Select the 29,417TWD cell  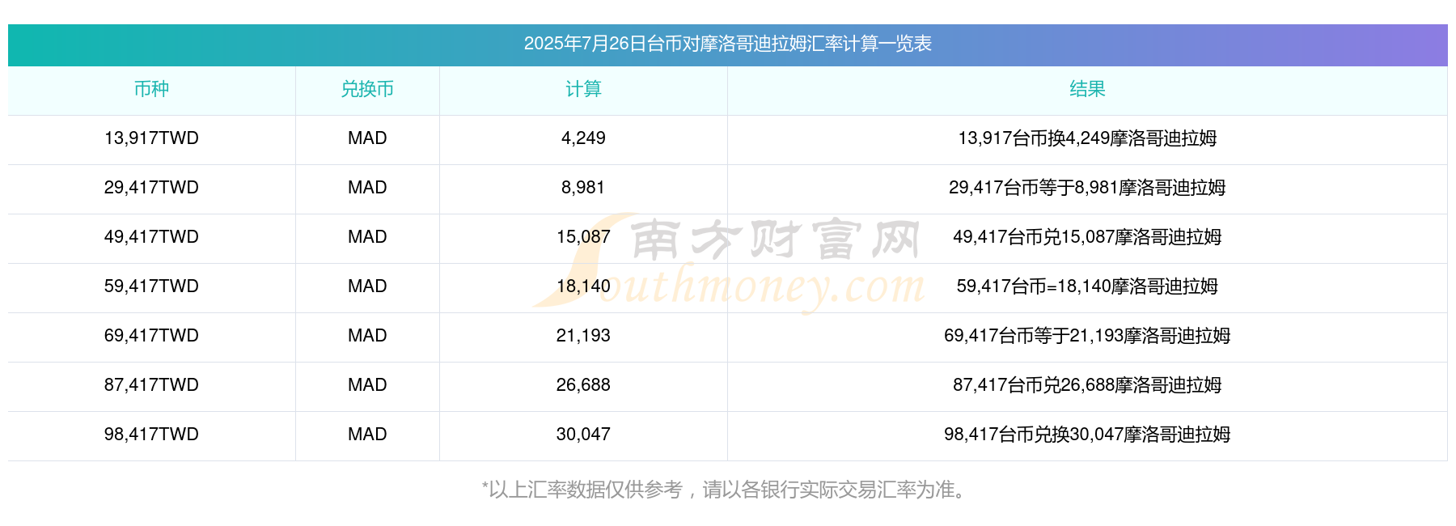(151, 188)
